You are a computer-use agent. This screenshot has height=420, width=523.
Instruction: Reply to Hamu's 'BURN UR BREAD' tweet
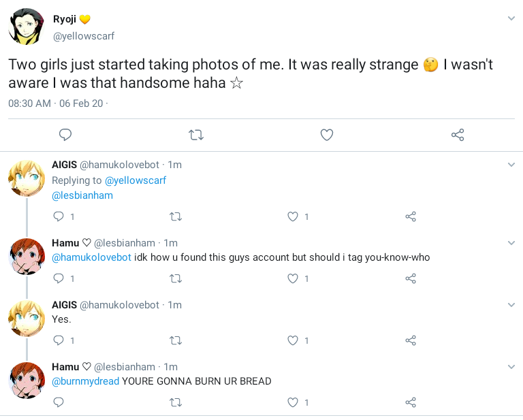pos(59,402)
